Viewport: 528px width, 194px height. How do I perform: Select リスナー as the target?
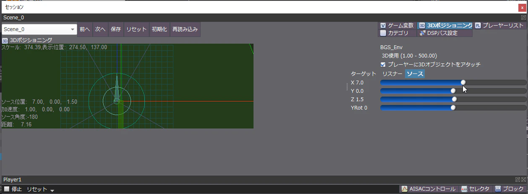392,74
